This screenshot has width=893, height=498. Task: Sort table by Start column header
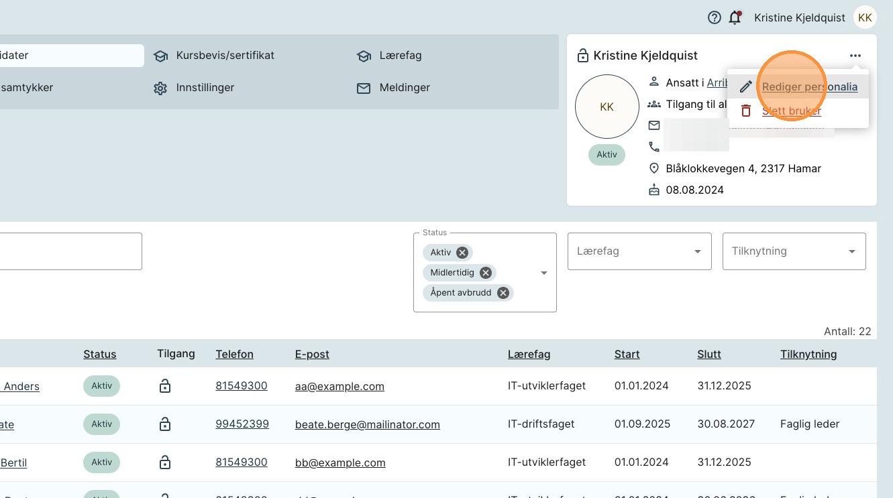point(627,354)
